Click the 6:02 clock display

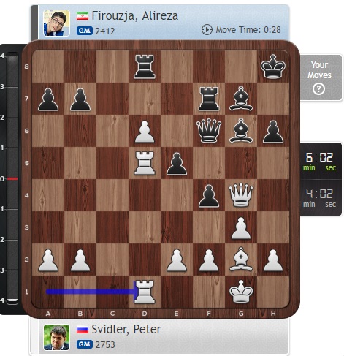coord(320,162)
